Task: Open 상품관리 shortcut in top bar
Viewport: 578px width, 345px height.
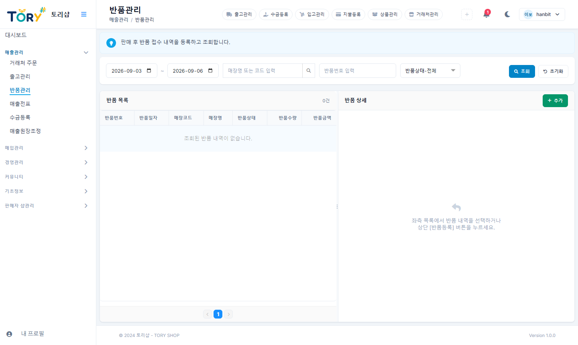Action: pyautogui.click(x=385, y=14)
